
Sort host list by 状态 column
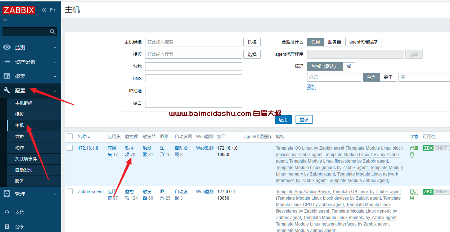tap(414, 137)
